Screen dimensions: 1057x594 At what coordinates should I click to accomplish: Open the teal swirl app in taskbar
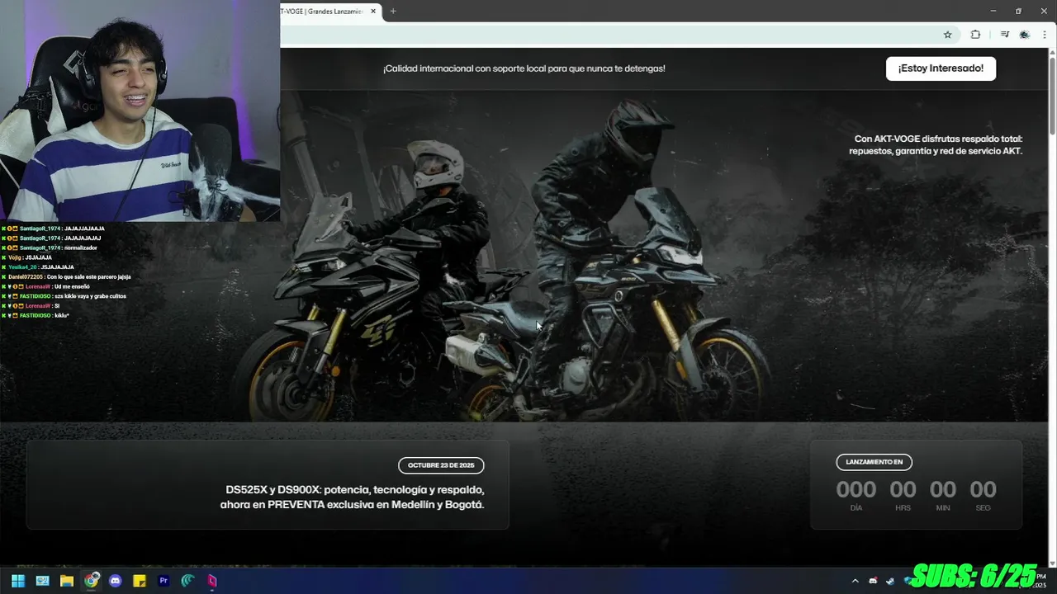[188, 581]
